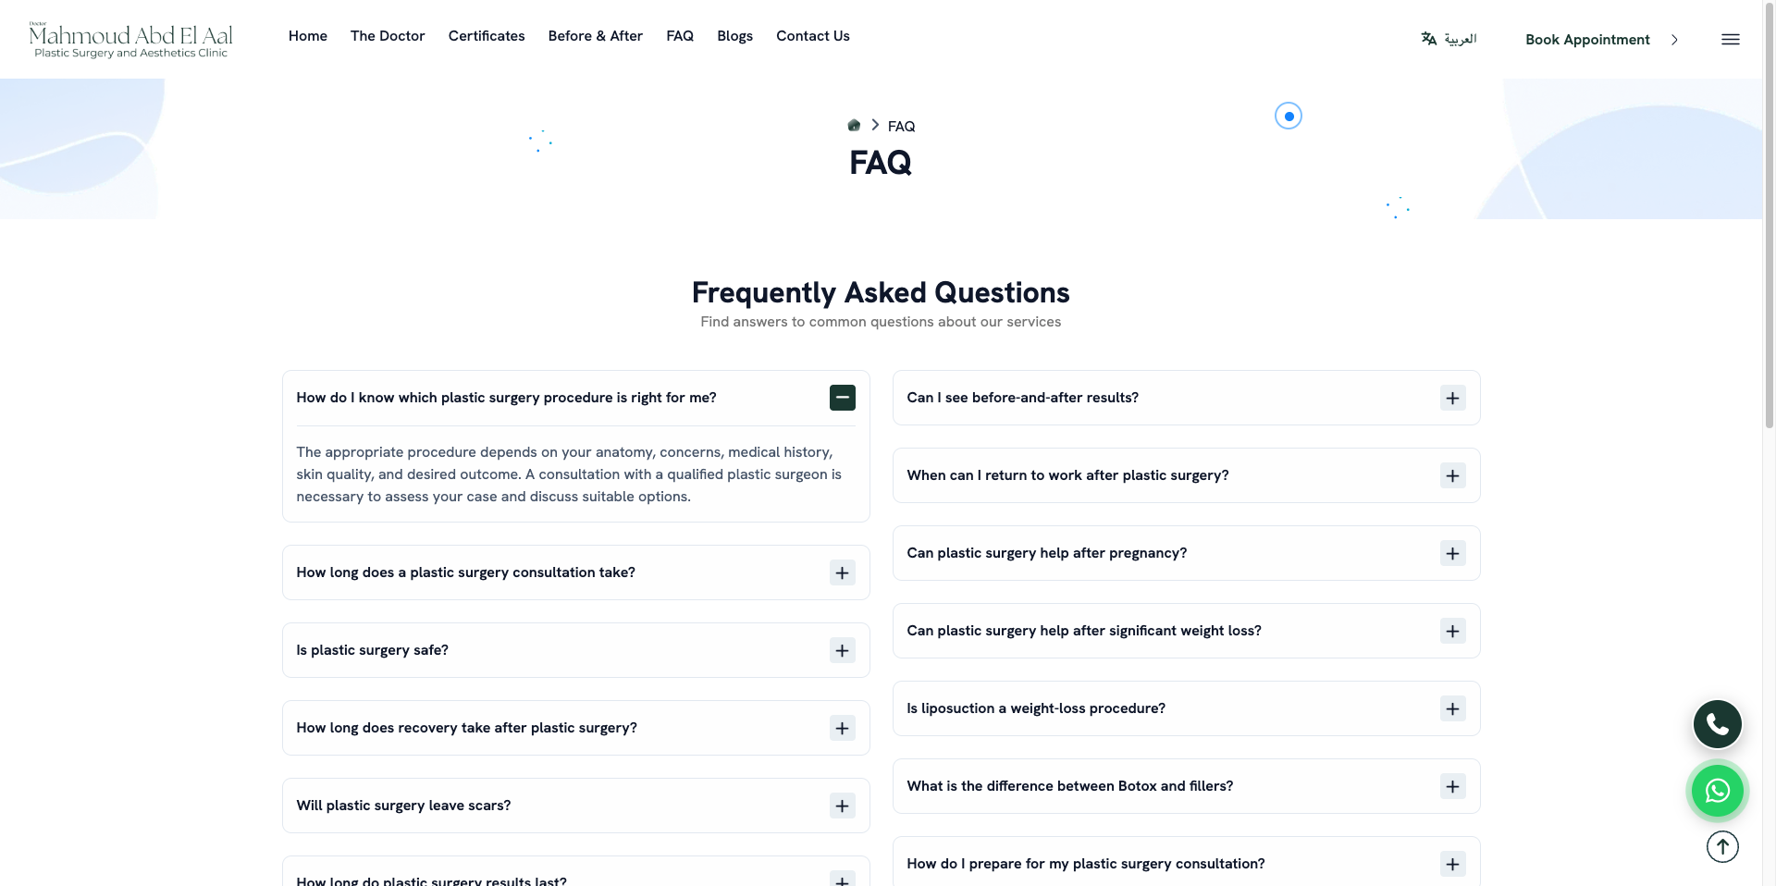Expand 'What is the difference between Botox and fillers?'
The image size is (1776, 886).
click(x=1187, y=786)
